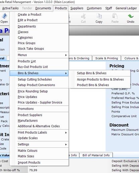
Task: Click the Selling Price Exclusive label
Action: click(125, 103)
